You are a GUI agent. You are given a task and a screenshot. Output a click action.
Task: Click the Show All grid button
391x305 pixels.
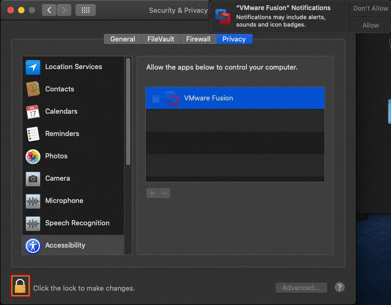86,10
